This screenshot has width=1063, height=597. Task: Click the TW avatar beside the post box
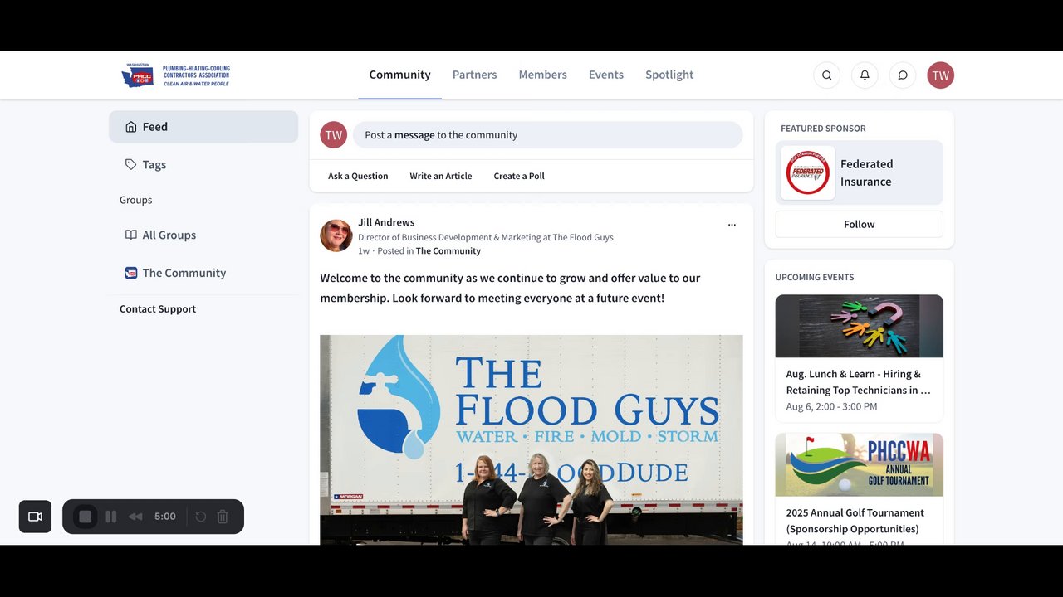[x=334, y=135]
